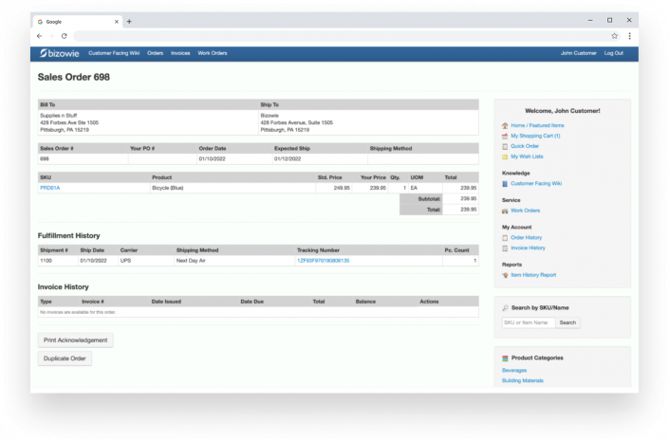Open the Beverages category link
Viewport: 669px width, 441px height.
point(514,370)
